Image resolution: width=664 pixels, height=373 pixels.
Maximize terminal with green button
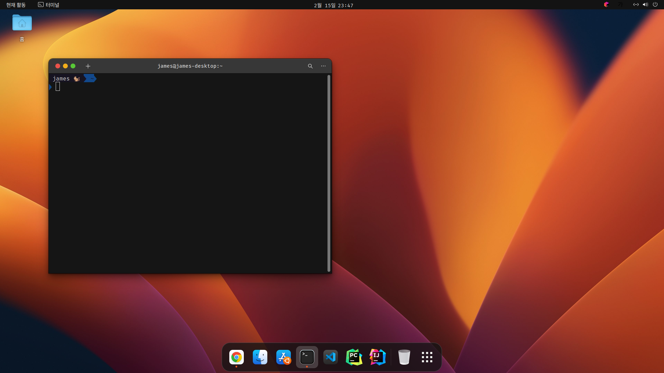(x=73, y=66)
